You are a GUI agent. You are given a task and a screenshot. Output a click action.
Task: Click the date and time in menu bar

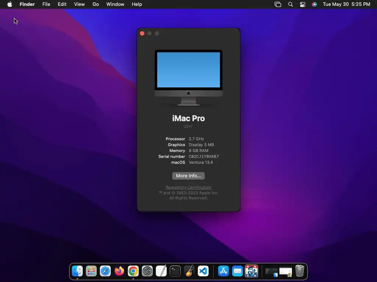coord(346,4)
